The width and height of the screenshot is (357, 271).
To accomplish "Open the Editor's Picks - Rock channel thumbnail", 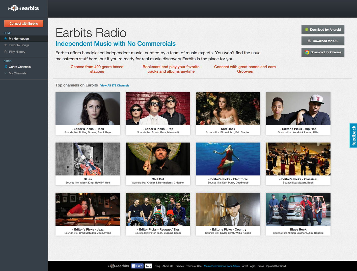I will click(x=88, y=109).
